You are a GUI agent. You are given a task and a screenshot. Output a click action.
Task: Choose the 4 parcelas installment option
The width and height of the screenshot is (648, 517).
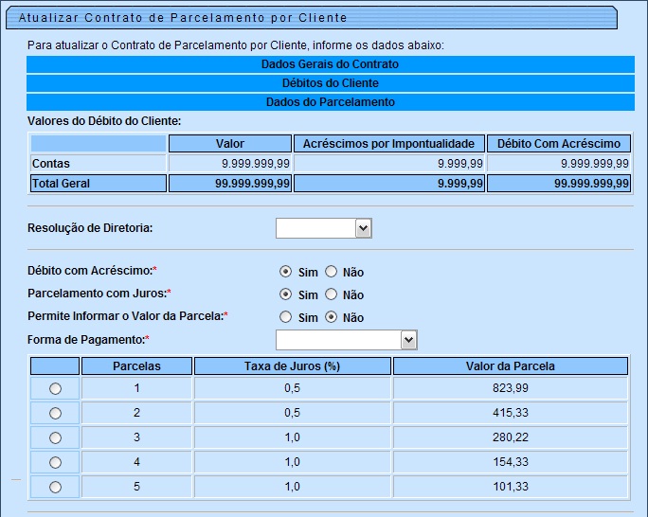coord(55,462)
